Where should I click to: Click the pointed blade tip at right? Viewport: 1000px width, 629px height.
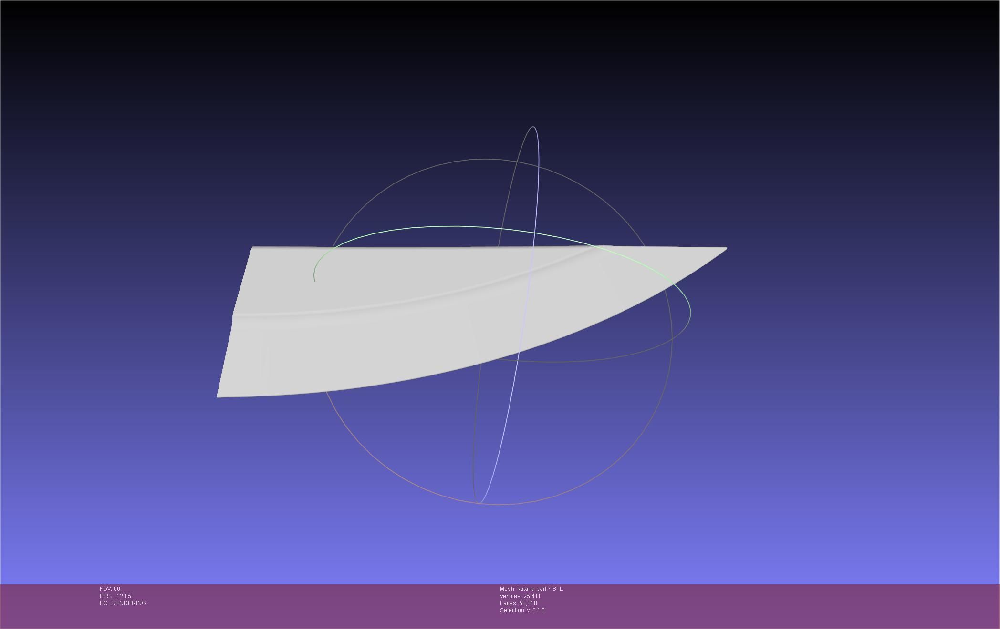(x=725, y=249)
